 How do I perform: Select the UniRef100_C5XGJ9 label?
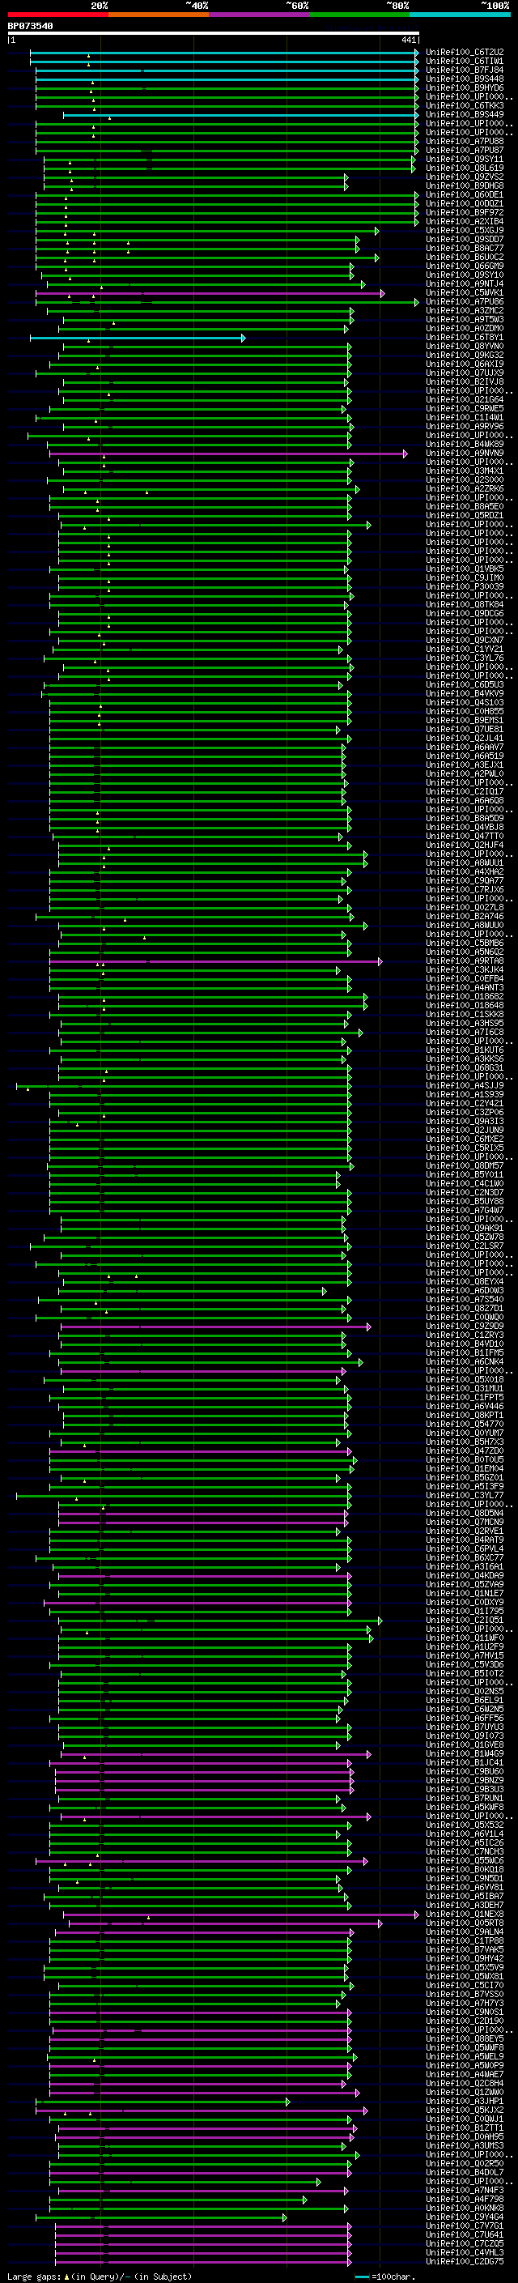pyautogui.click(x=465, y=231)
